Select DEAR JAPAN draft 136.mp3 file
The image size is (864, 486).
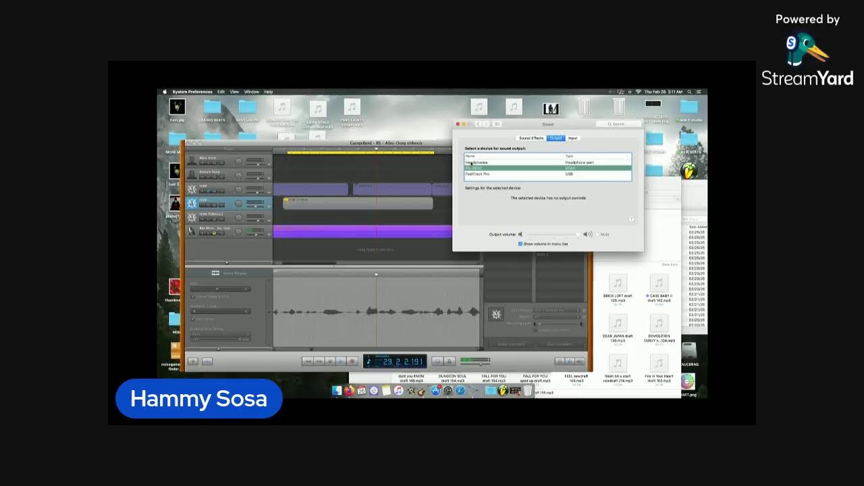coord(618,323)
